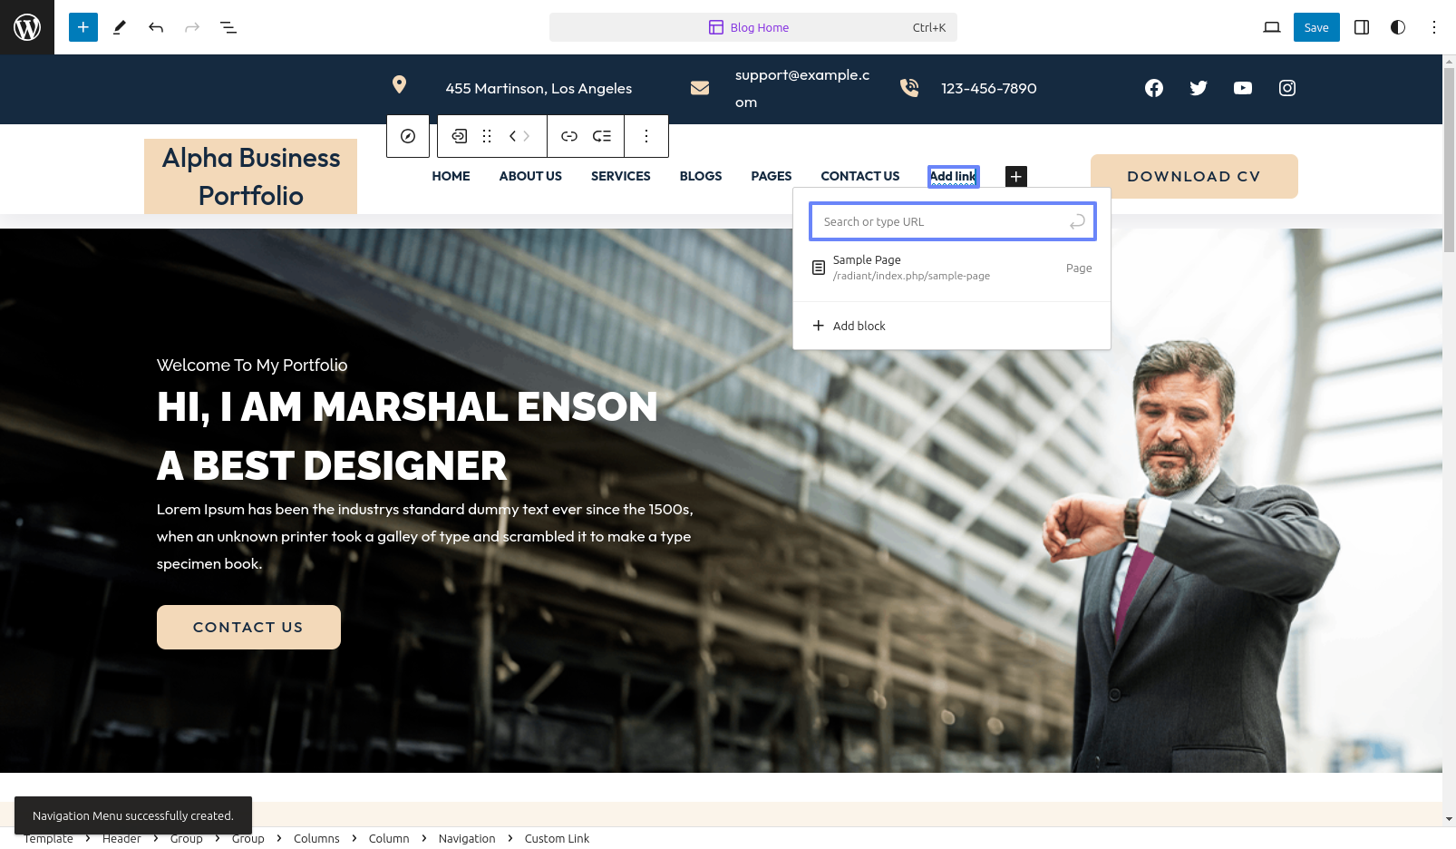Open the Twitter social icon
1456x849 pixels.
[1199, 88]
